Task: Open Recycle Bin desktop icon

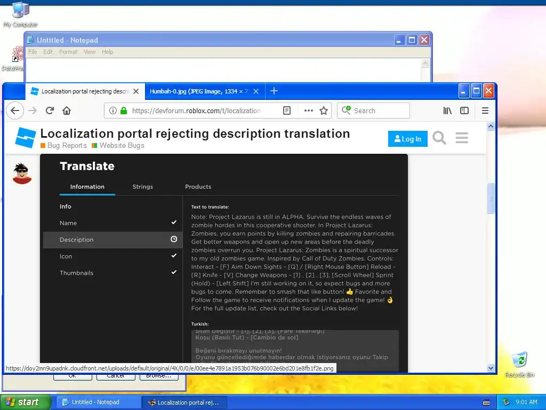Action: pyautogui.click(x=519, y=364)
